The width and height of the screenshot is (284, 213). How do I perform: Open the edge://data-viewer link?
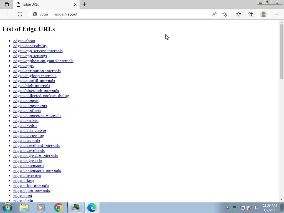(x=30, y=131)
